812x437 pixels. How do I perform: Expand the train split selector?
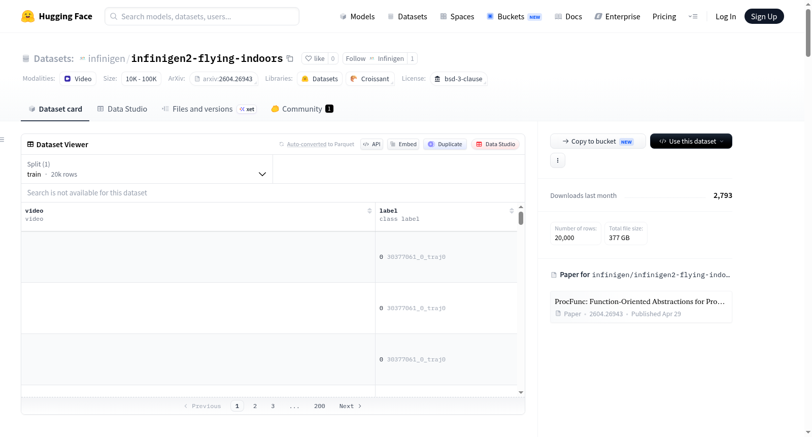(147, 169)
